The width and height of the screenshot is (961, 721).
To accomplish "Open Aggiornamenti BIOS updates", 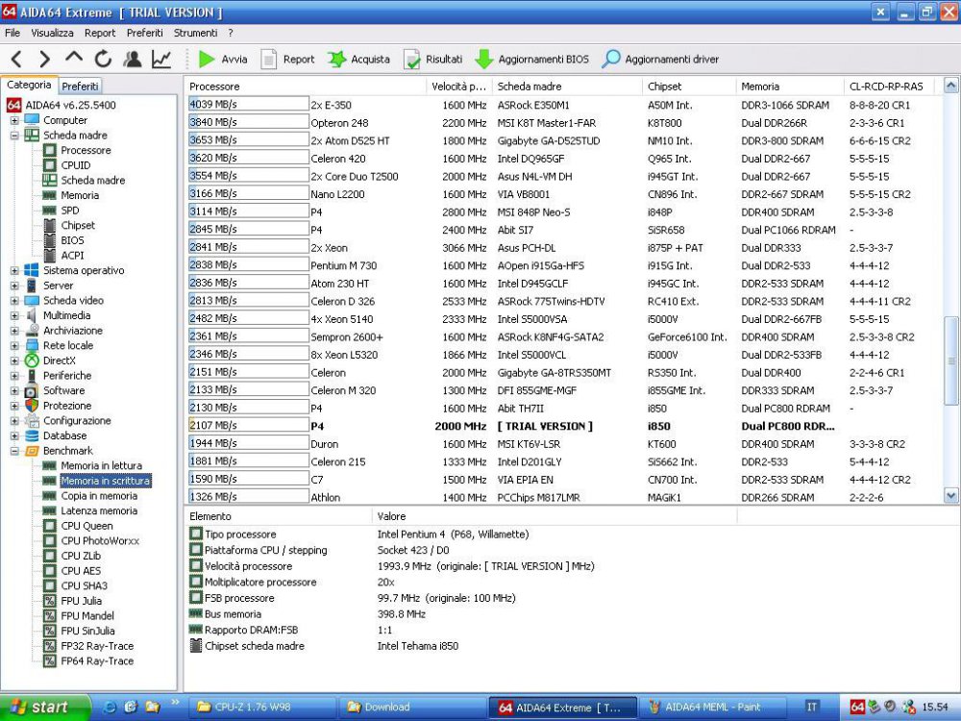I will pos(532,60).
